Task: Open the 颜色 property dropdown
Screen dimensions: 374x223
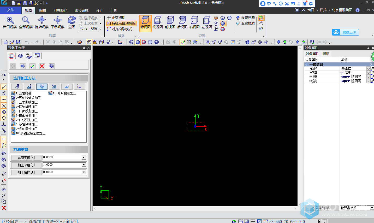Action: click(368, 68)
